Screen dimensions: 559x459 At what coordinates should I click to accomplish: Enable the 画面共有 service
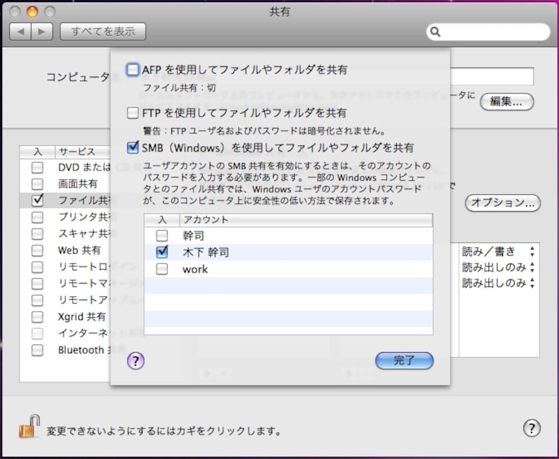coord(37,184)
